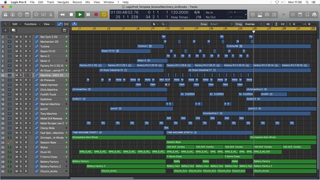Click the Solo S transport icon

coord(274,14)
